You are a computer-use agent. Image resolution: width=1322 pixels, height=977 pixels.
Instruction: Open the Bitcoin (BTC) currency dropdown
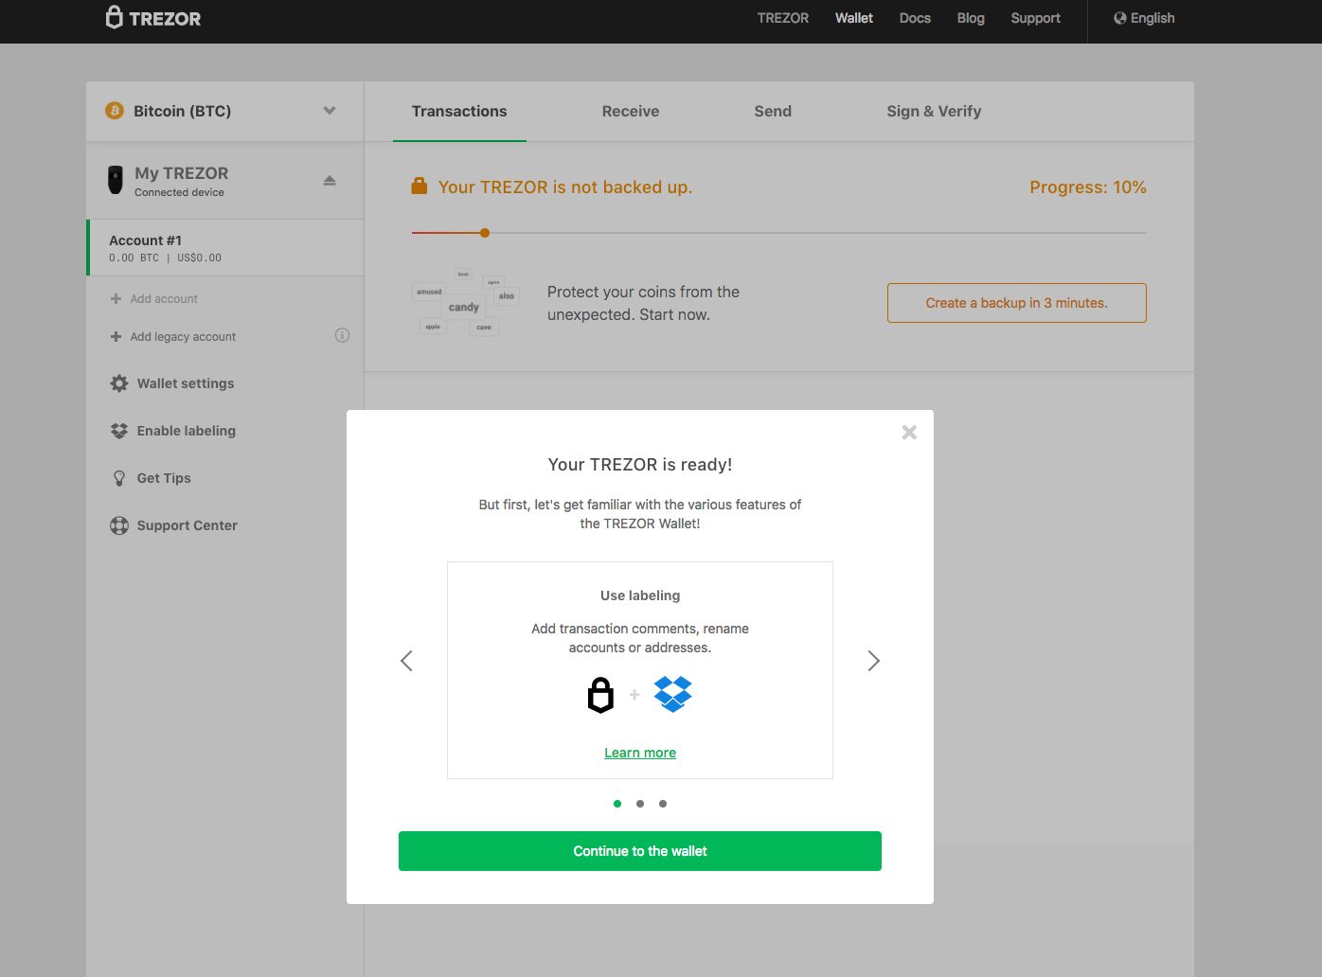click(x=225, y=111)
